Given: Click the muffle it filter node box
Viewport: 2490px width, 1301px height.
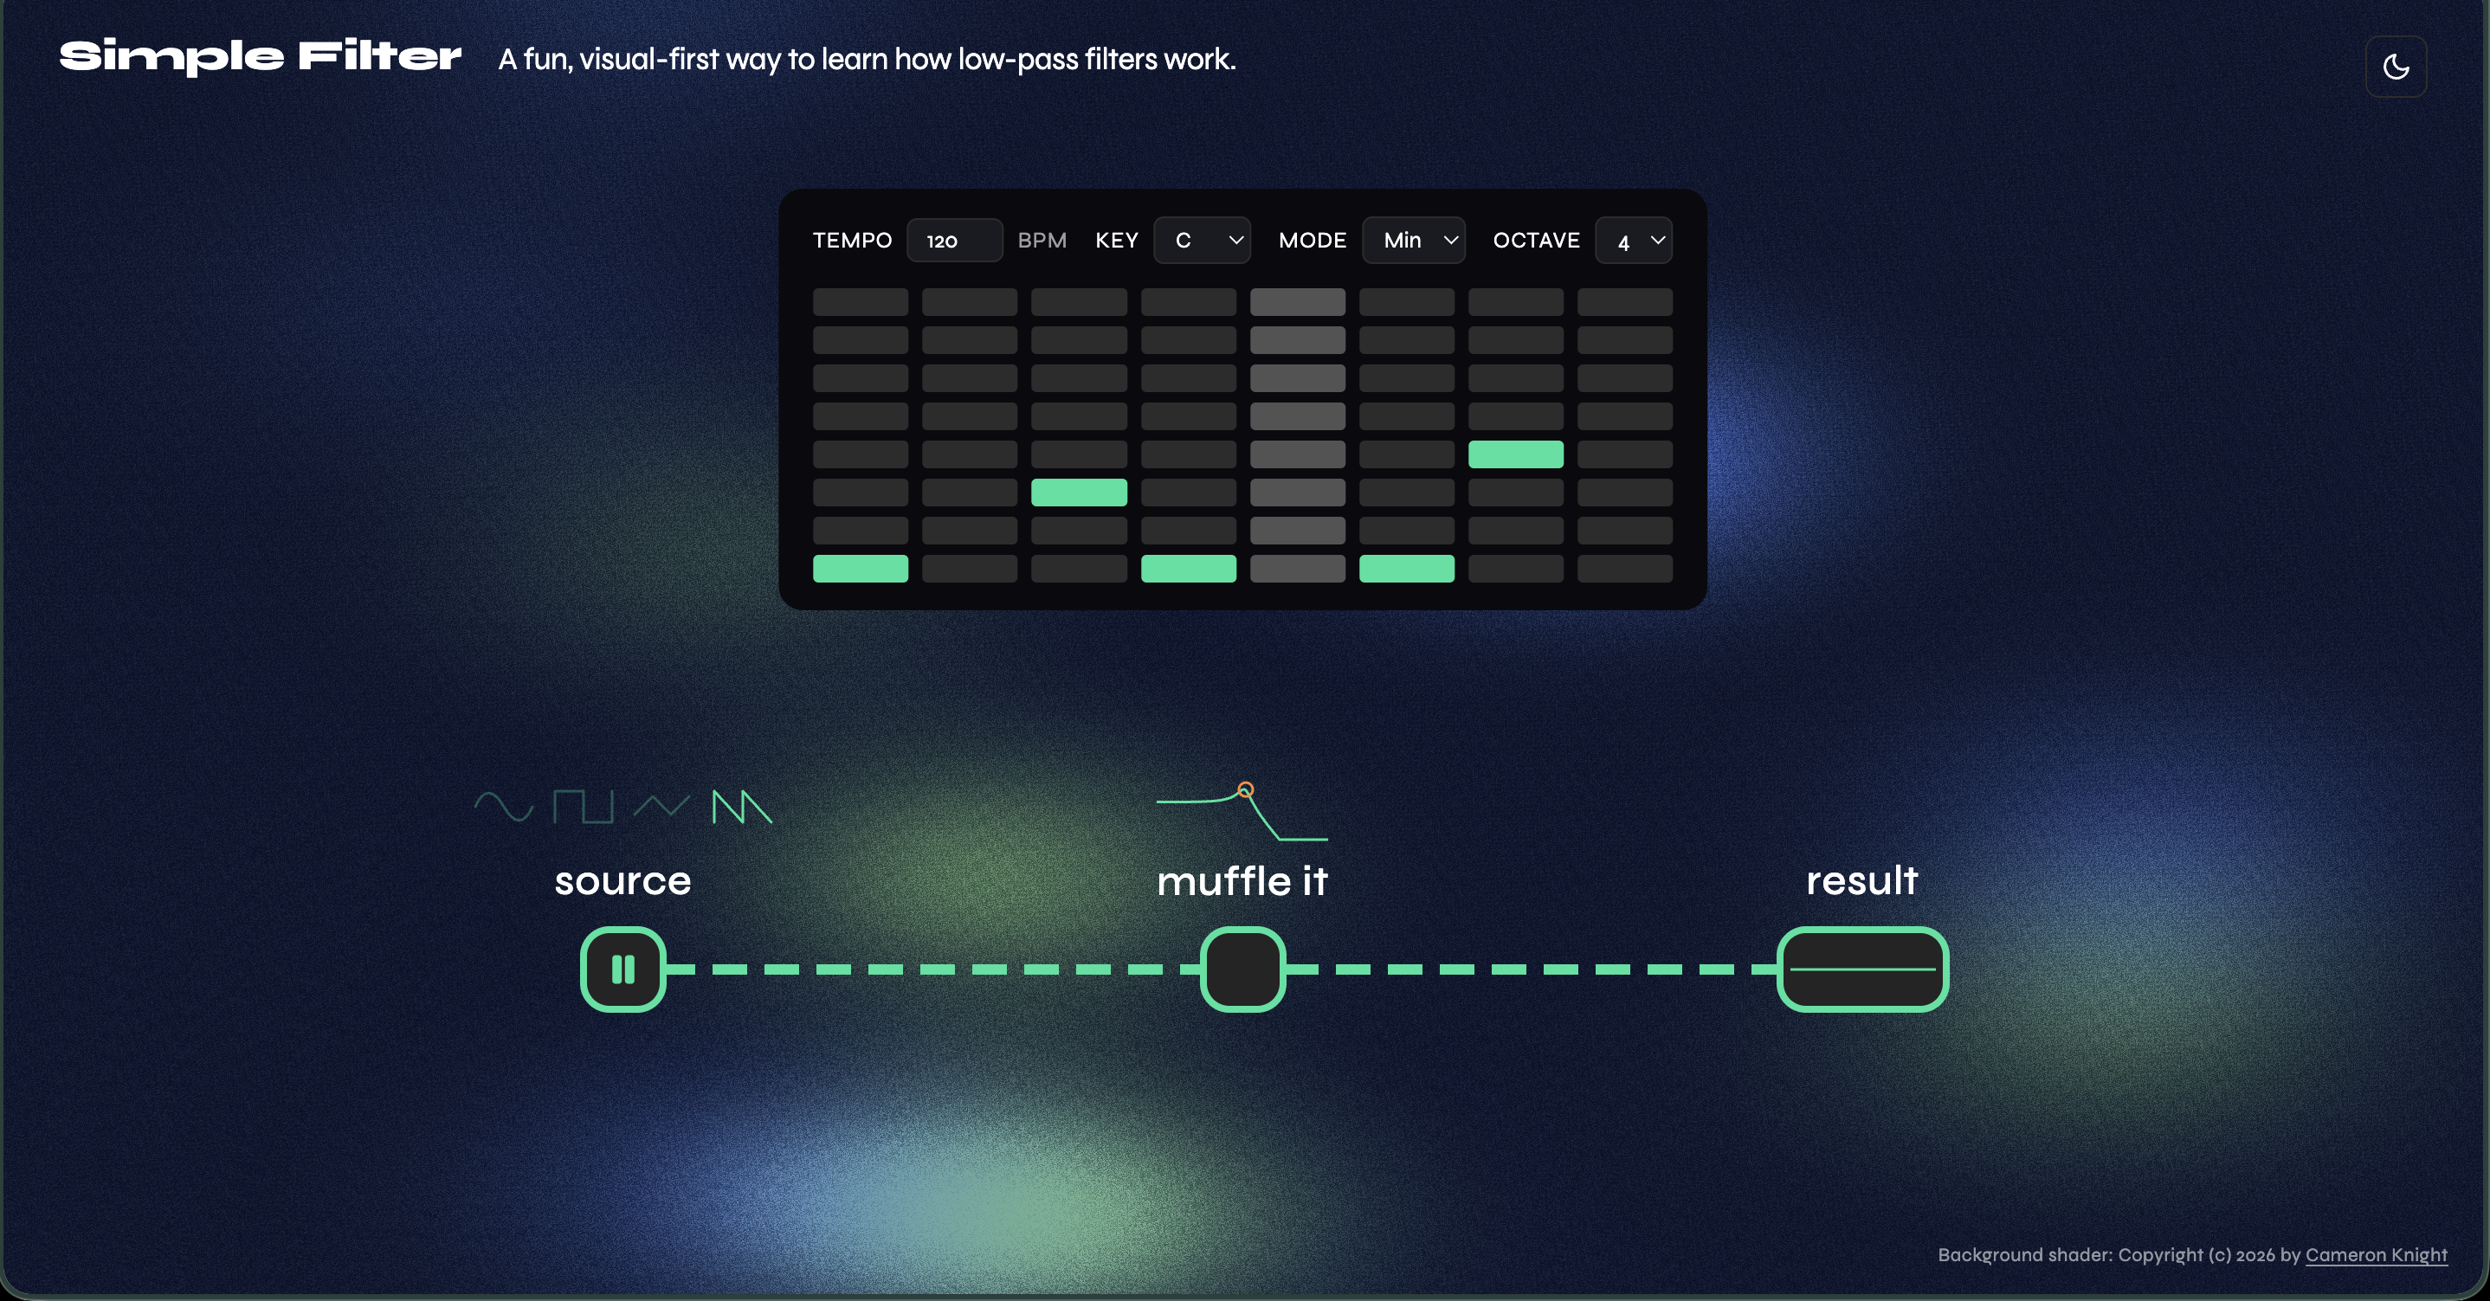Looking at the screenshot, I should (1242, 969).
